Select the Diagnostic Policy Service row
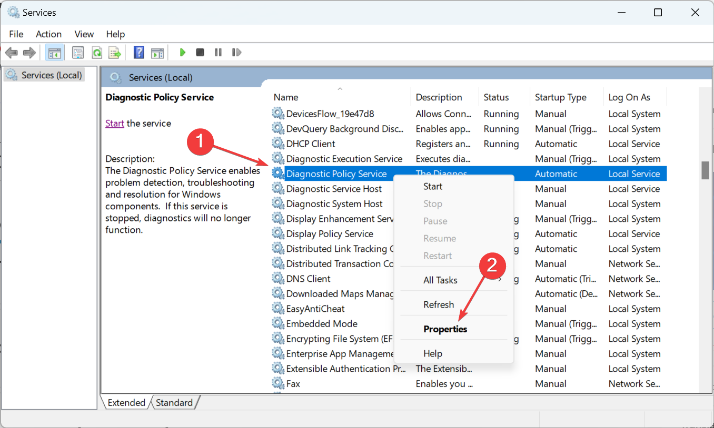Screen dimensions: 714x428 click(469, 174)
